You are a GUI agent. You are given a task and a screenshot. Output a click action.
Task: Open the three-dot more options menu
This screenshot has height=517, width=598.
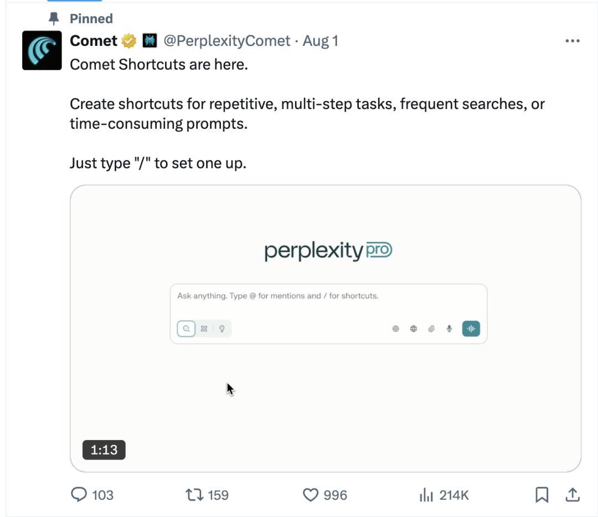coord(572,41)
